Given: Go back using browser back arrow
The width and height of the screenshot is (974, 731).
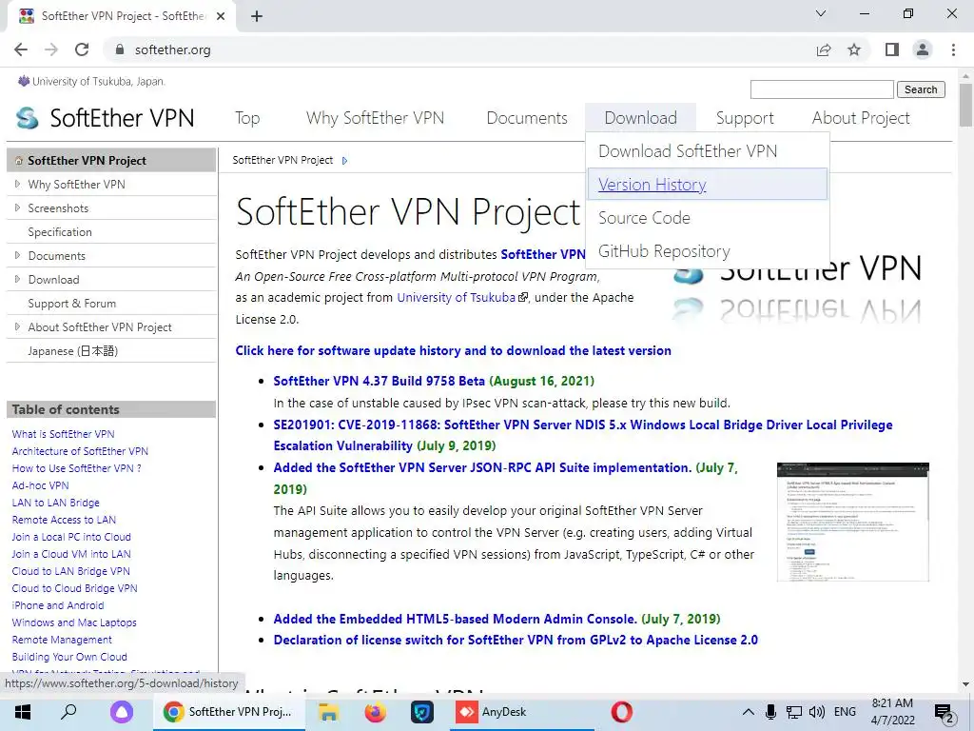Looking at the screenshot, I should (21, 49).
